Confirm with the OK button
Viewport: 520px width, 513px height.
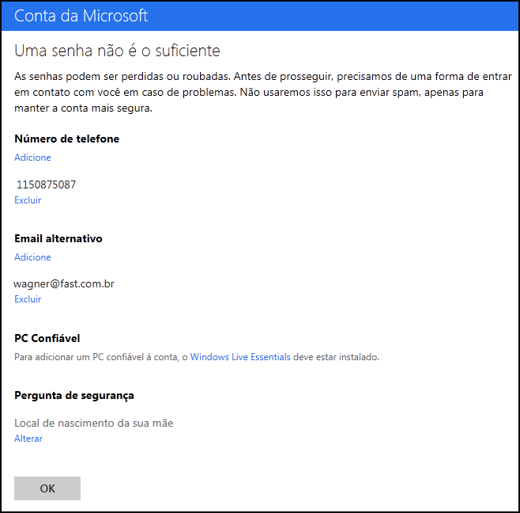47,488
